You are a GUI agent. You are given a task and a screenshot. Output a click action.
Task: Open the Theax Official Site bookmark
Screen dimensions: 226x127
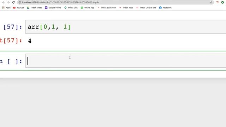pos(146,8)
